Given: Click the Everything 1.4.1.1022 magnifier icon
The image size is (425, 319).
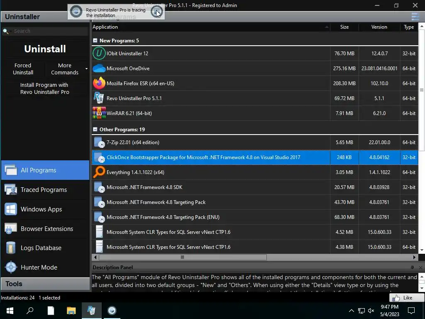Looking at the screenshot, I should pos(99,172).
